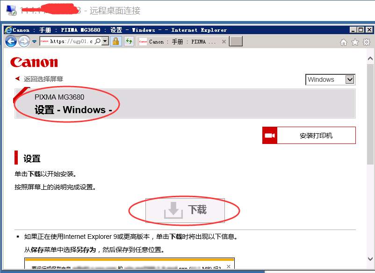
Task: Go back with the IE back arrow
Action: [x=11, y=41]
